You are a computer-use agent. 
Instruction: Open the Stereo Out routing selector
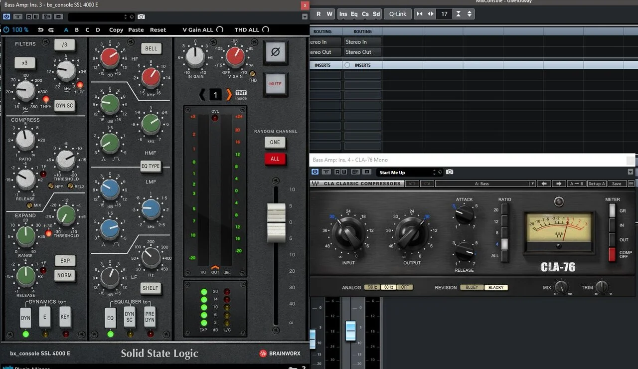(x=362, y=52)
